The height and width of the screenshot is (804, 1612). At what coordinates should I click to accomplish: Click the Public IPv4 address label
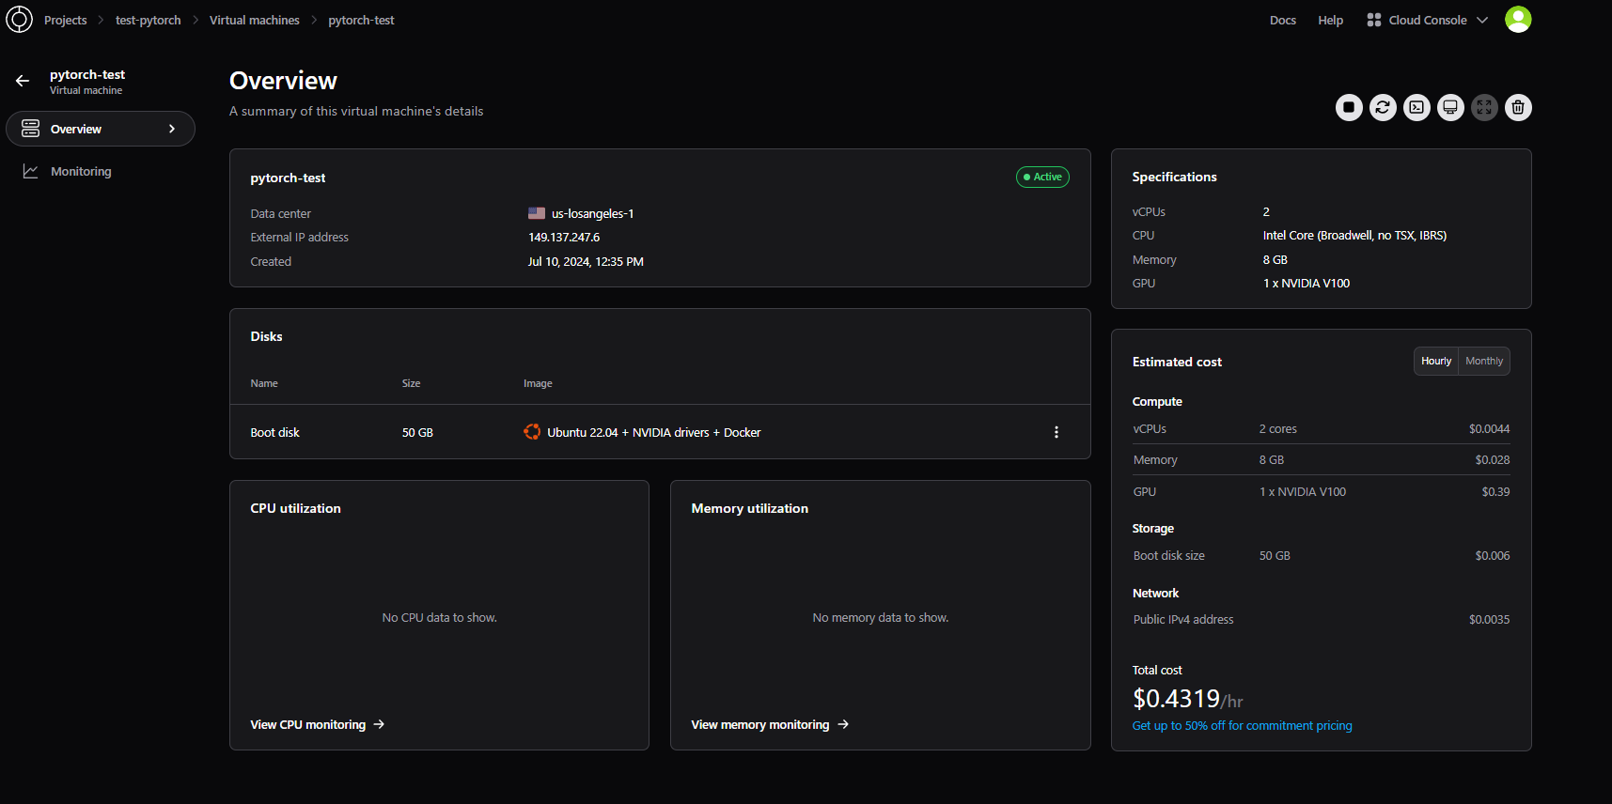[1183, 619]
